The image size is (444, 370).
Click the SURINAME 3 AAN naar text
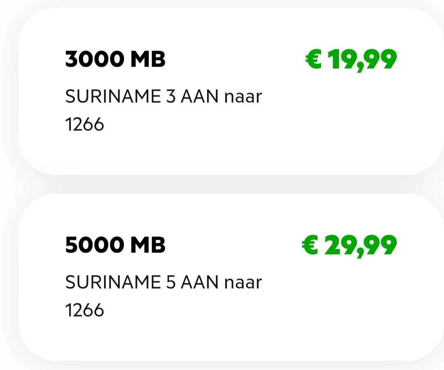[163, 97]
